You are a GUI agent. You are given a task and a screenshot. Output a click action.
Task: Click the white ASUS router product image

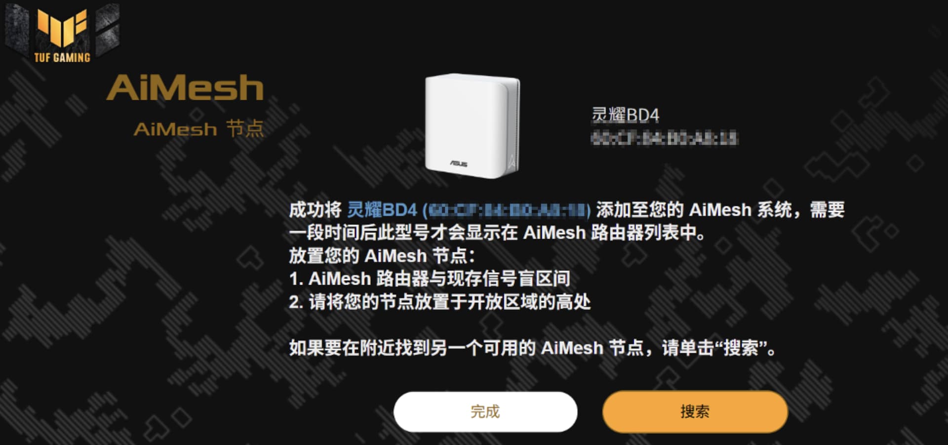click(473, 126)
